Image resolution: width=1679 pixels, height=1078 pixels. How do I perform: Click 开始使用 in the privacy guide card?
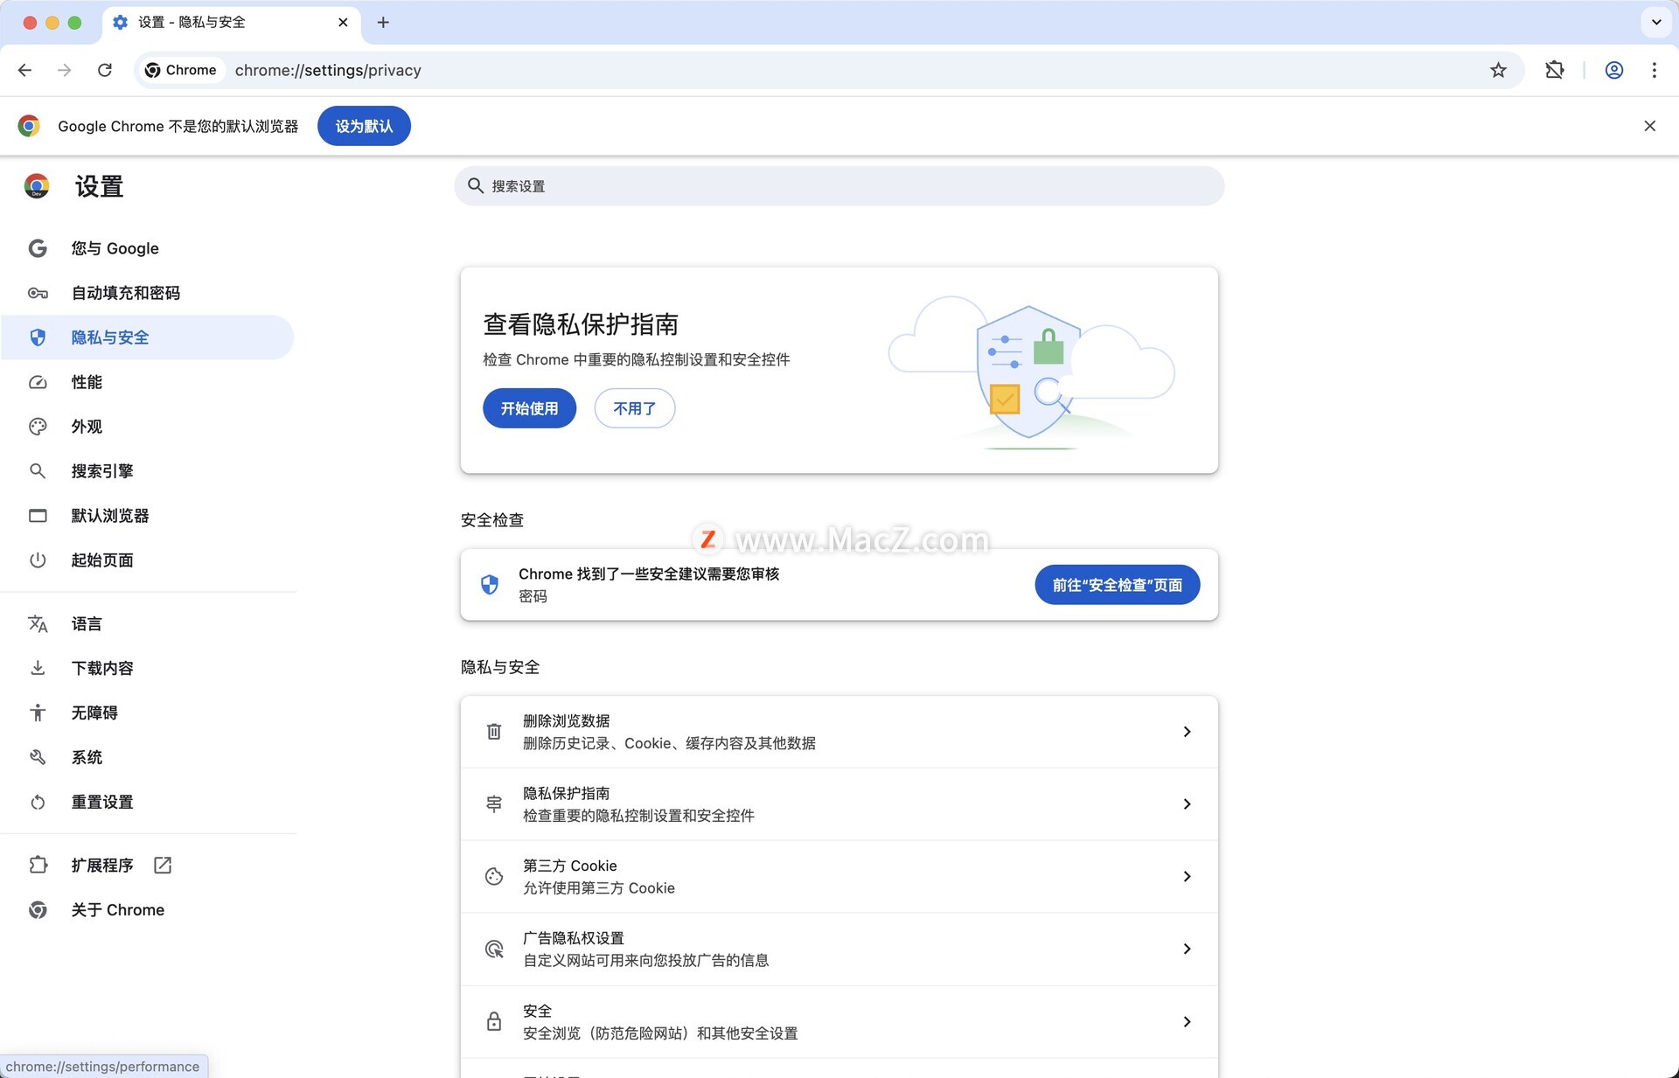point(529,408)
